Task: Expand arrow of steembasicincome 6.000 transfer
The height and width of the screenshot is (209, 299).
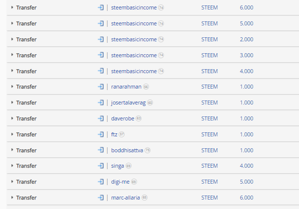Action: 12,7
